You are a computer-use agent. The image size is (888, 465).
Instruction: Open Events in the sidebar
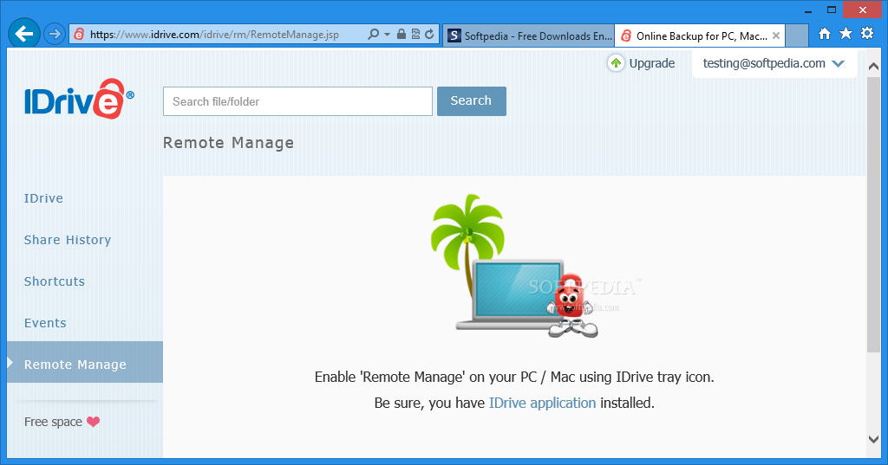tap(45, 323)
